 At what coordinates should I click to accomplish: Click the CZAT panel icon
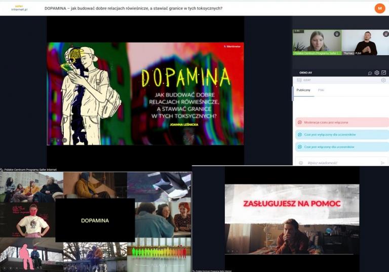(299, 80)
